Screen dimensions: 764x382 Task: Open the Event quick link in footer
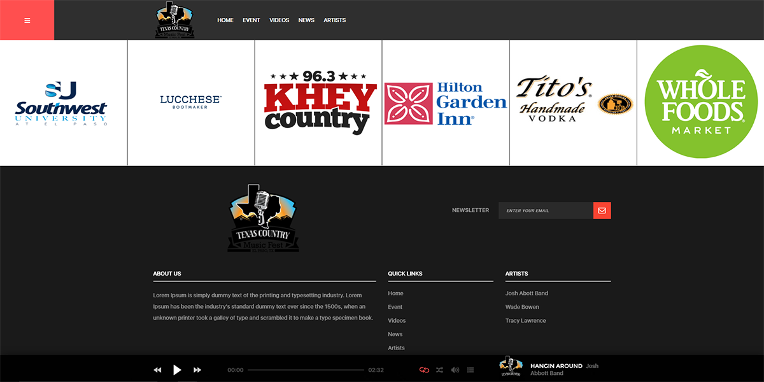pos(395,307)
